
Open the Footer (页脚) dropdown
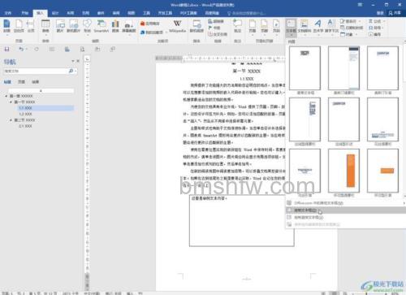[264, 27]
